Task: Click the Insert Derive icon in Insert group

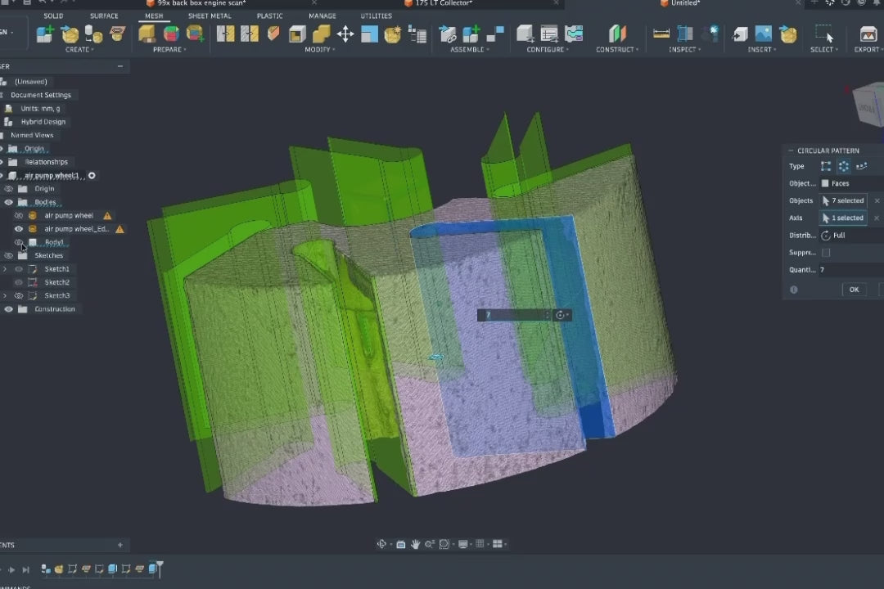Action: tap(740, 34)
